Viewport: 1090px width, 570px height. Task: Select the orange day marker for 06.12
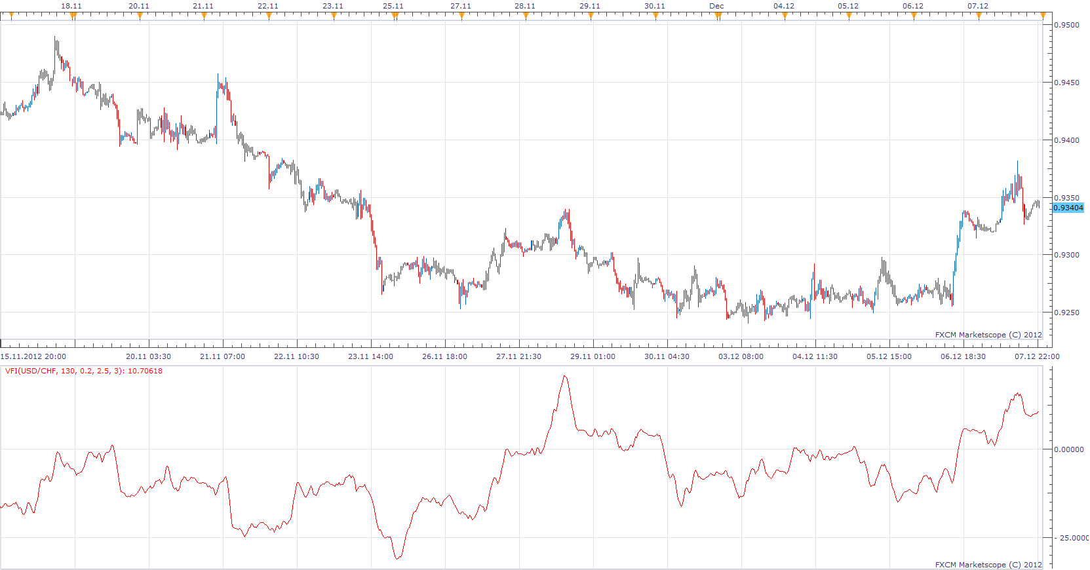coord(914,16)
